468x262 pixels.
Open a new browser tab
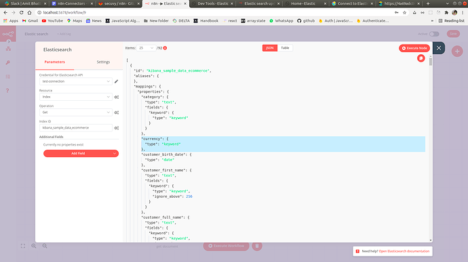click(428, 3)
